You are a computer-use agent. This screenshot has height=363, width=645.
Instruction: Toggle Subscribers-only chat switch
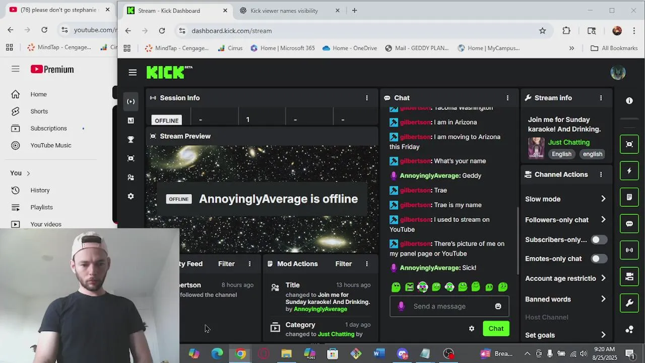click(x=599, y=240)
